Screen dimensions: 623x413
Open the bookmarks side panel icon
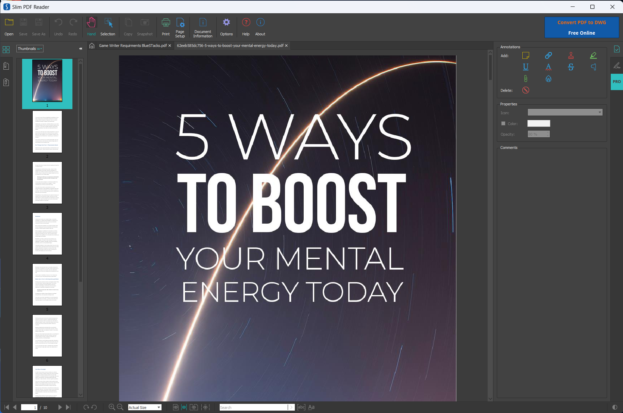(6, 66)
